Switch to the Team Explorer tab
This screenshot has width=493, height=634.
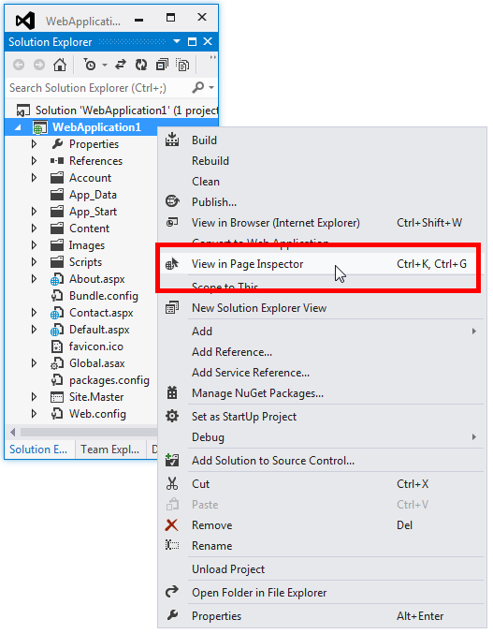[x=109, y=450]
